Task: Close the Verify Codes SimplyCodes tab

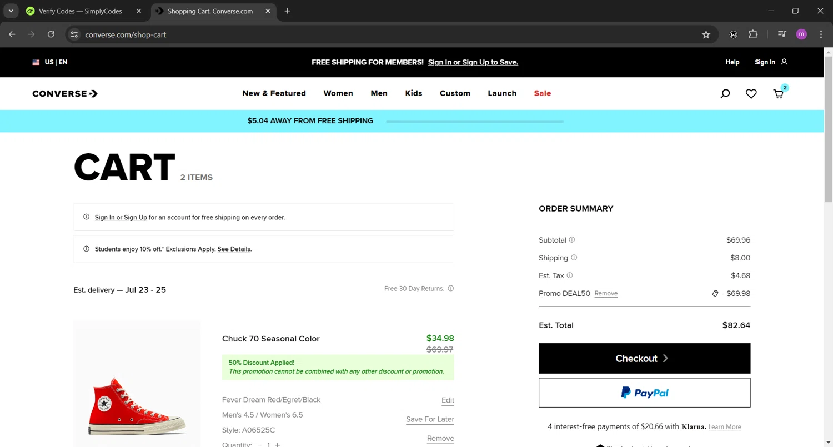Action: [139, 11]
